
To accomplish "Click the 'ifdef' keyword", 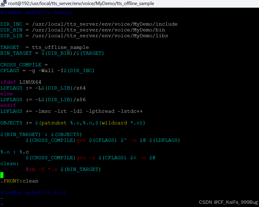I will coord(8,82).
